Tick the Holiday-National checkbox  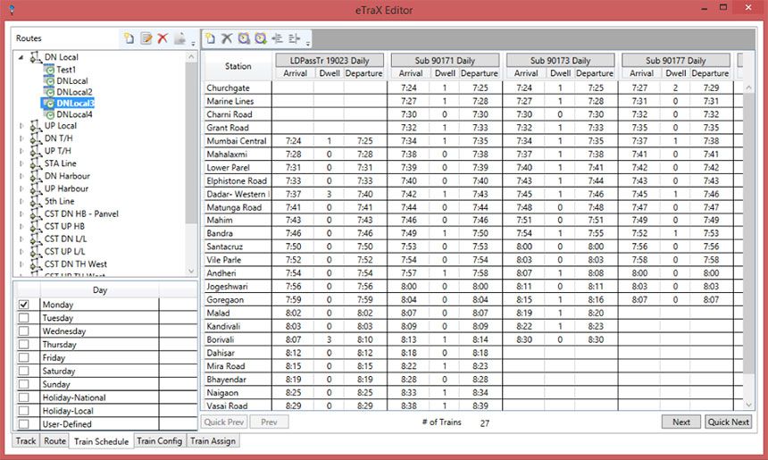(x=24, y=397)
